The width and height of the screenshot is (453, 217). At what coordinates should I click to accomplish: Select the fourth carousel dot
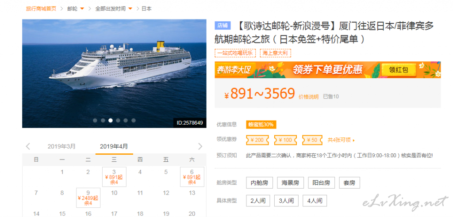pyautogui.click(x=118, y=121)
